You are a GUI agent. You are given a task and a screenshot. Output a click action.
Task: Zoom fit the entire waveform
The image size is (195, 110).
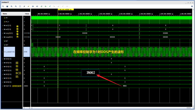click(x=20, y=6)
